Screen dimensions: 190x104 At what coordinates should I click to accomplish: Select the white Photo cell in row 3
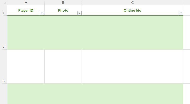coord(63,66)
